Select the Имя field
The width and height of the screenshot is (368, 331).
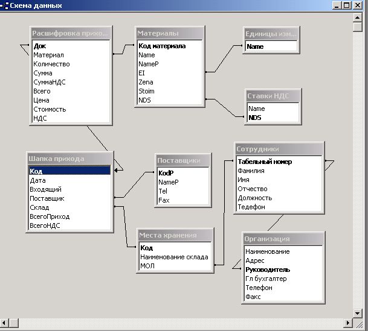coord(279,180)
